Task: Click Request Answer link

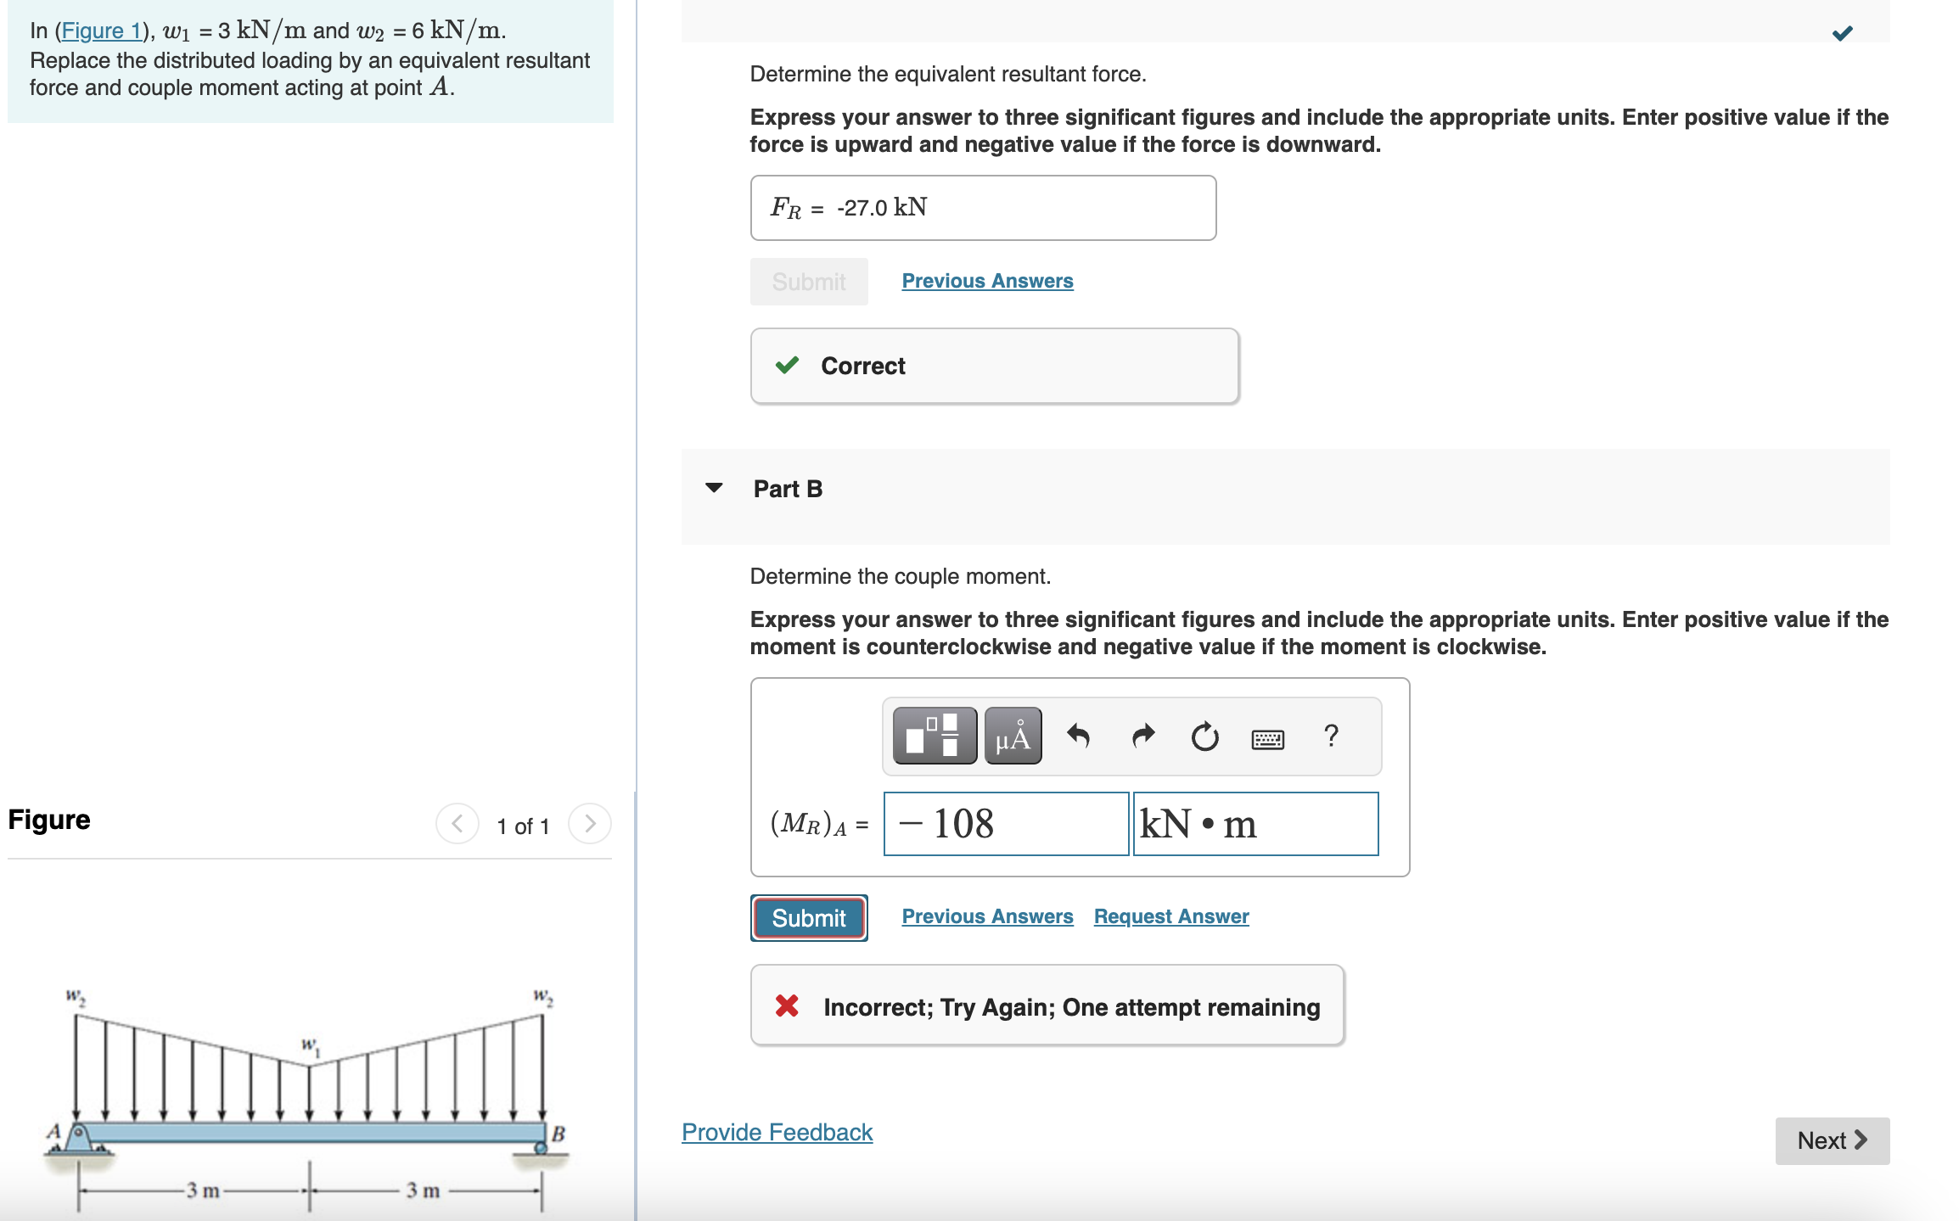Action: point(1170,916)
